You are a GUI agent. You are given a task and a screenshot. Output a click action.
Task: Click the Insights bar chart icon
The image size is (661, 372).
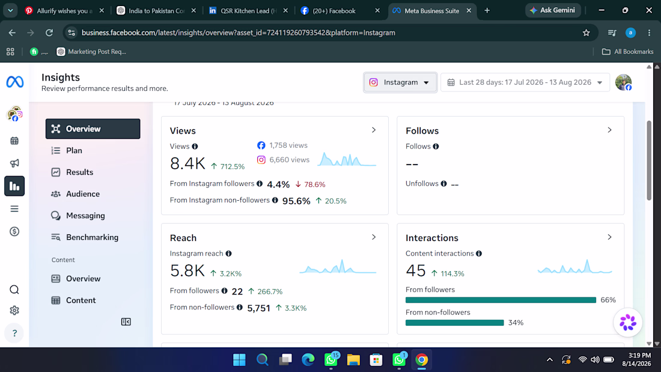[14, 186]
